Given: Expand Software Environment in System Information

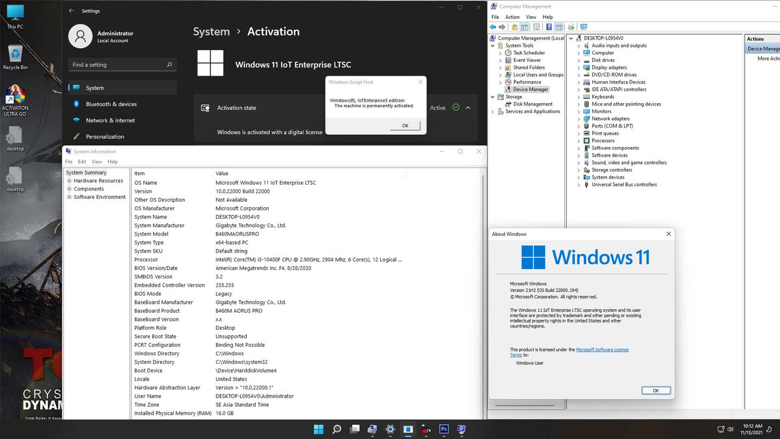Looking at the screenshot, I should click(69, 197).
